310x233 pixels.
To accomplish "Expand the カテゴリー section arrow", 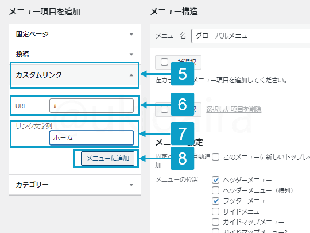I will [x=131, y=185].
